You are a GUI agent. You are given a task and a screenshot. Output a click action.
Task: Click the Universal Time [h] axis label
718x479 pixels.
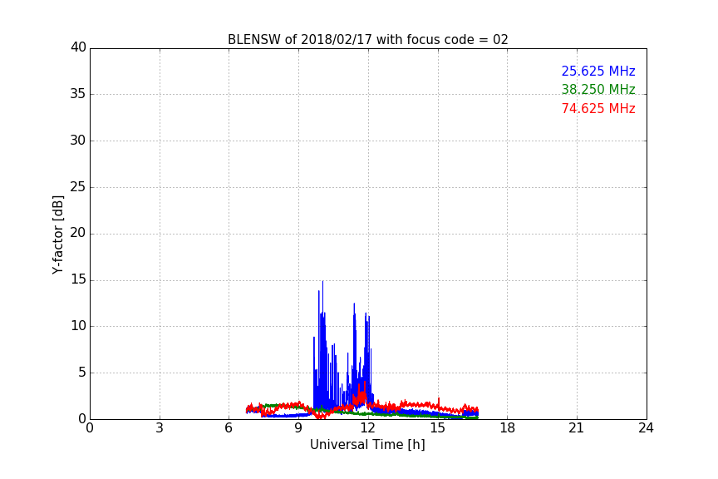coord(367,445)
